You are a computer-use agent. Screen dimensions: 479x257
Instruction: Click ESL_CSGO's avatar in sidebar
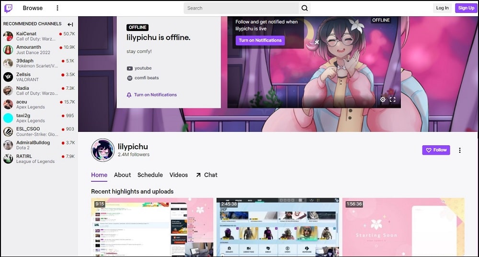click(x=8, y=131)
